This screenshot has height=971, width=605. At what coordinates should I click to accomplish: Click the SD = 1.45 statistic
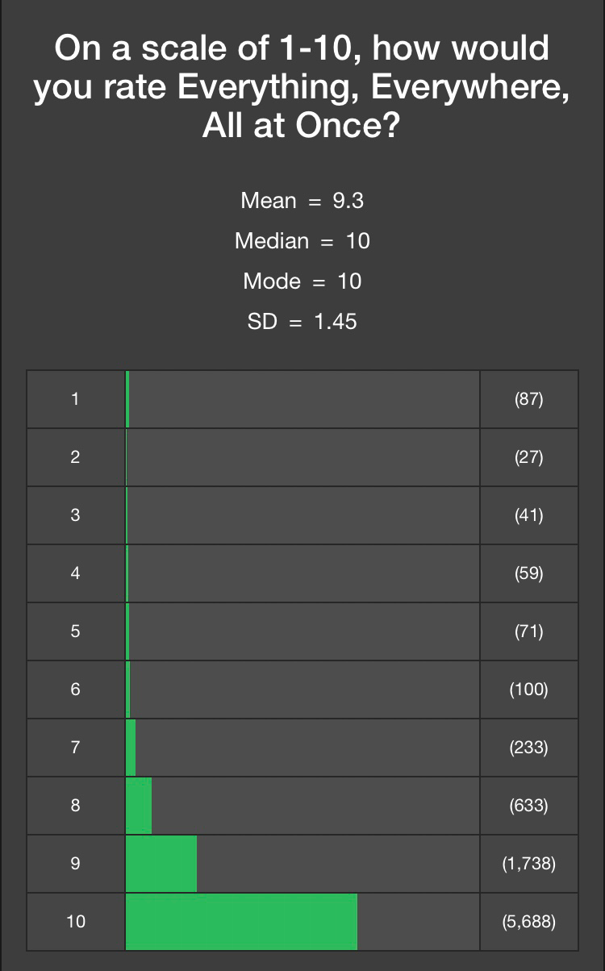pos(302,322)
